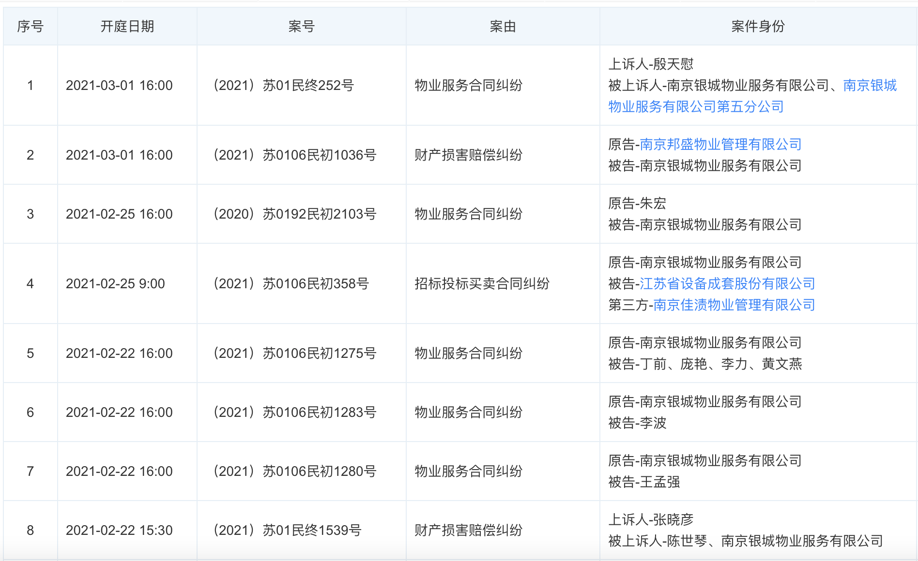Select case number (2021)苏0106民初1036号
This screenshot has width=918, height=561.
point(294,155)
